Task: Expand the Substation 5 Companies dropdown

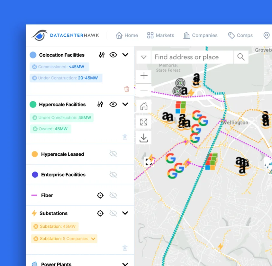Action: tap(93, 239)
